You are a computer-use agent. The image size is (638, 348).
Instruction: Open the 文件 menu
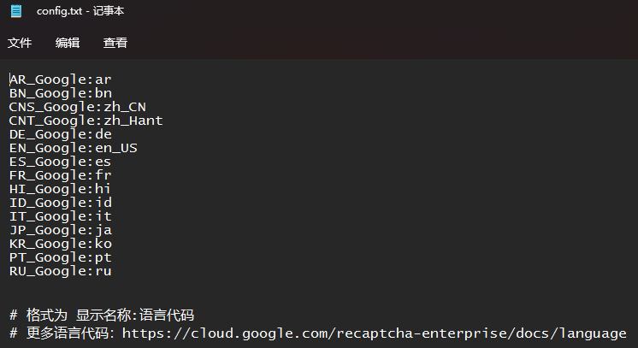click(20, 43)
